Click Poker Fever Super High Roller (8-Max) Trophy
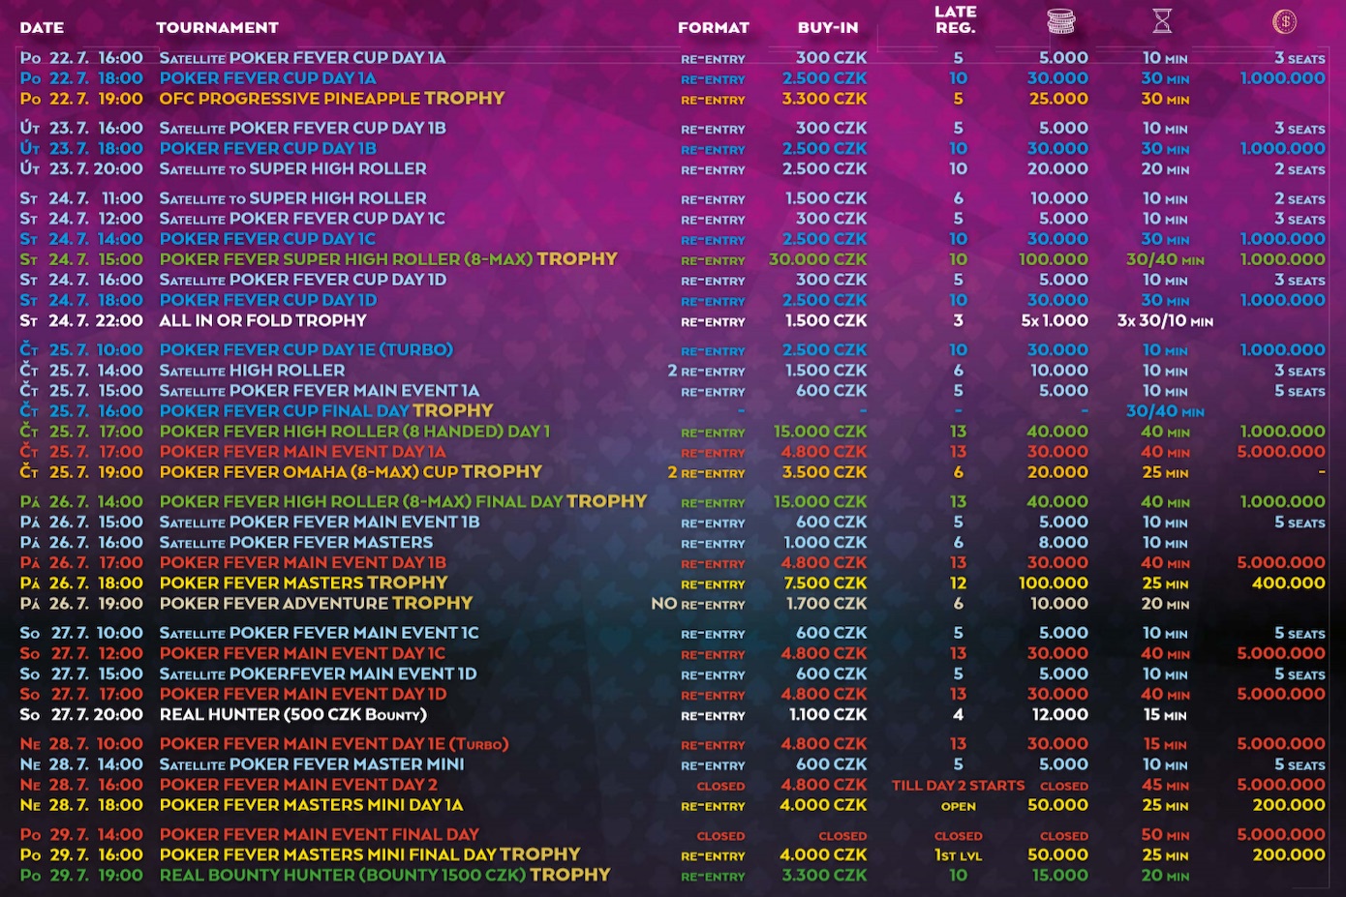The width and height of the screenshot is (1346, 897). coord(387,259)
